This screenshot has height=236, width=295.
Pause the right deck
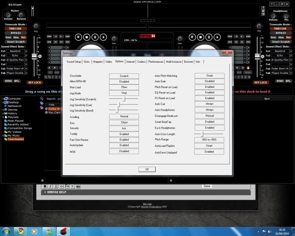(209, 37)
